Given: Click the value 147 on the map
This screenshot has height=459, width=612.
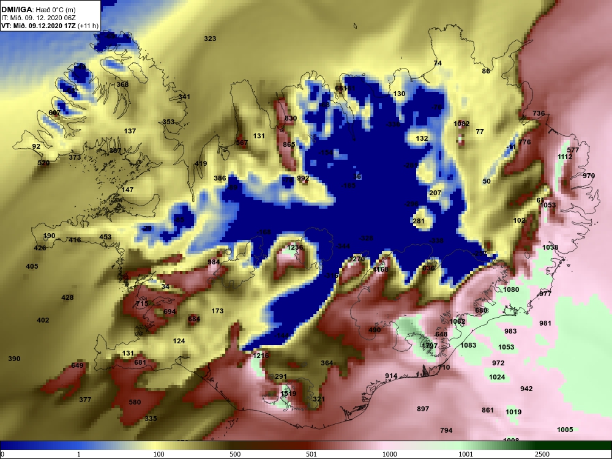Looking at the screenshot, I should tap(128, 190).
